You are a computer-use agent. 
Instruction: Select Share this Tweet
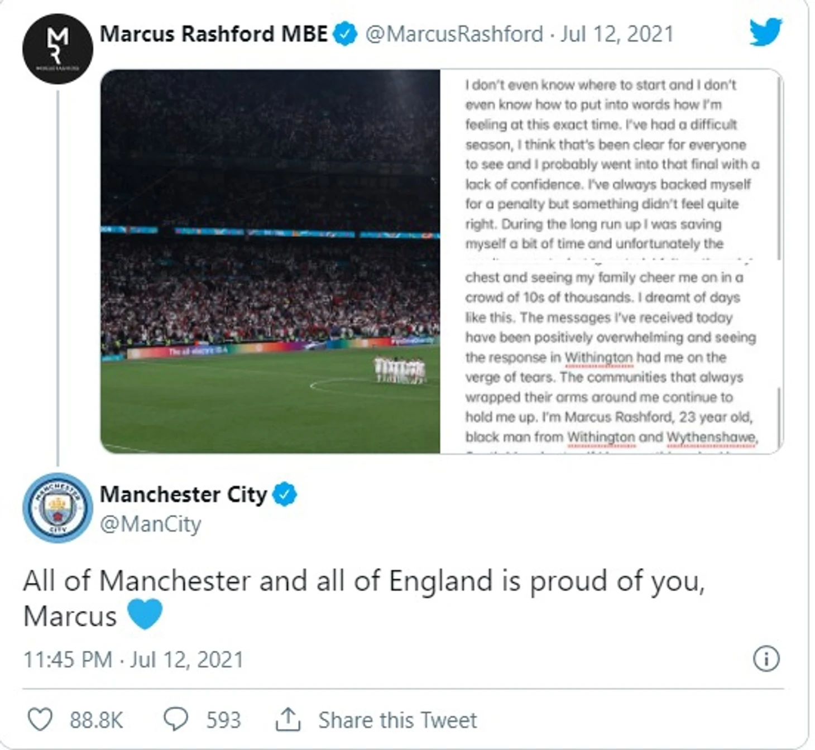[x=397, y=720]
